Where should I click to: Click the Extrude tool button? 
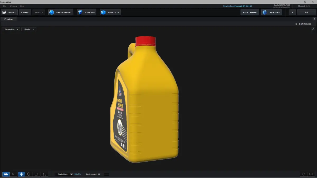point(87,12)
